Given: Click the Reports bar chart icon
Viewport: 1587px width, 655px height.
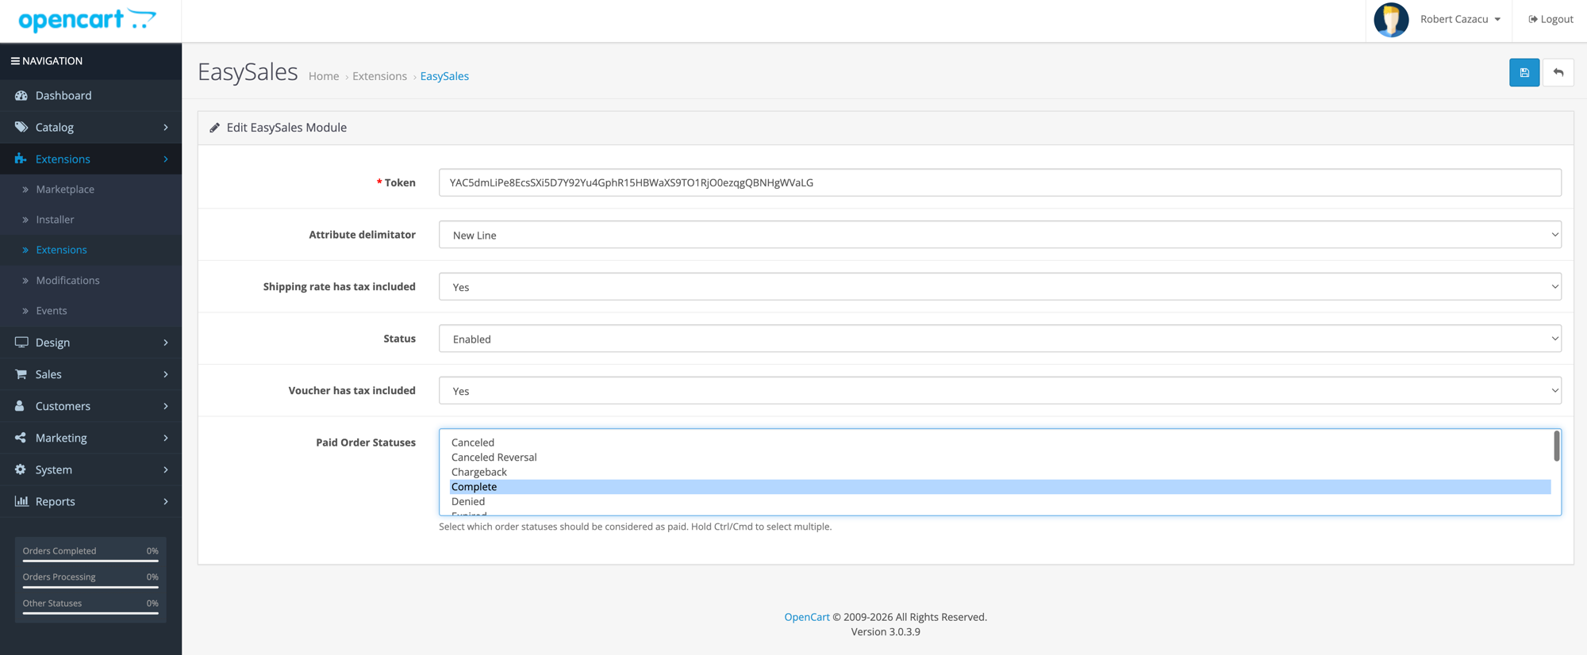Looking at the screenshot, I should [21, 501].
